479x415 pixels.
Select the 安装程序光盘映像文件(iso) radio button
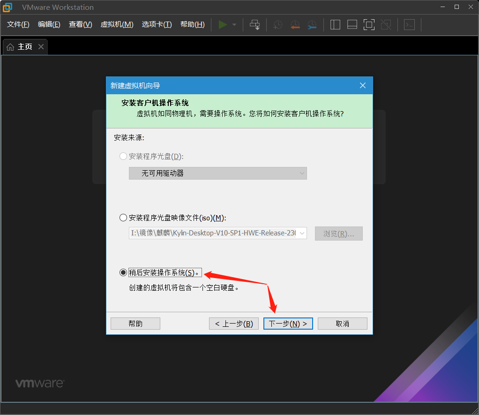(x=123, y=218)
